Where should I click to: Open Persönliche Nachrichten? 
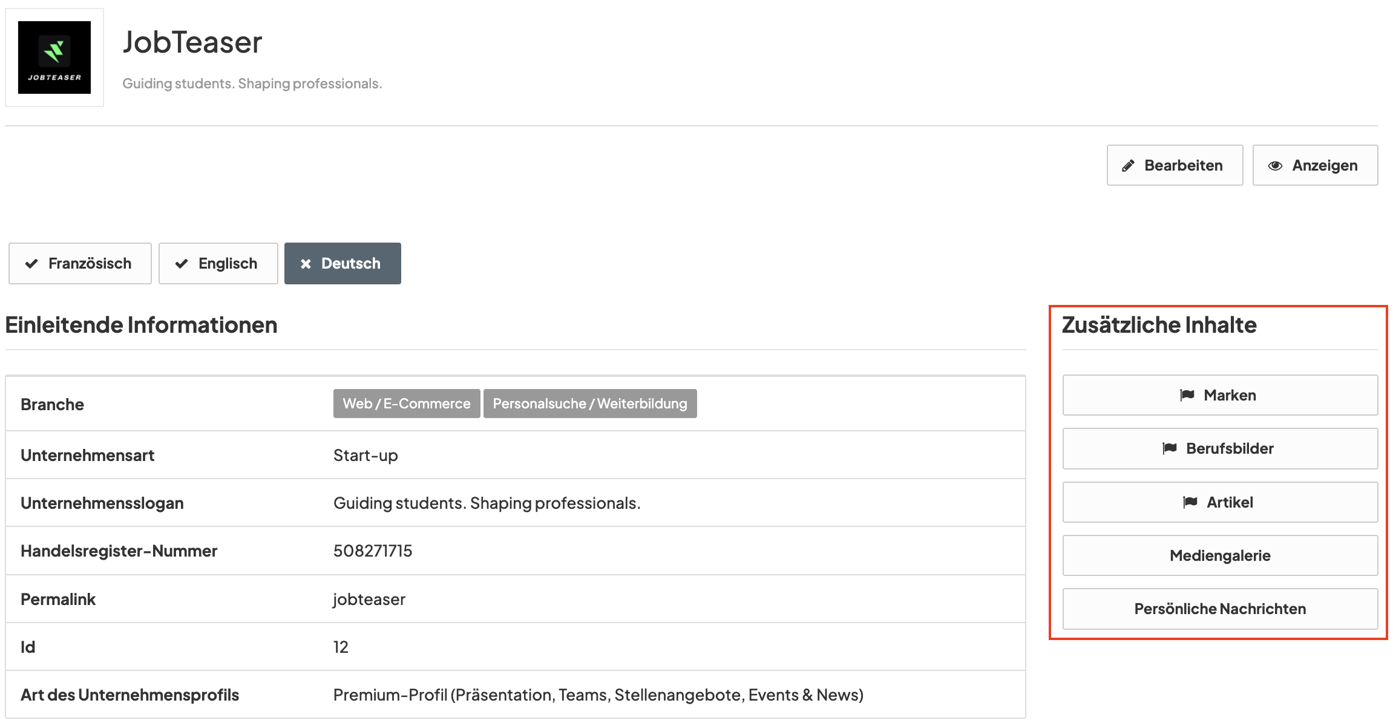1220,609
